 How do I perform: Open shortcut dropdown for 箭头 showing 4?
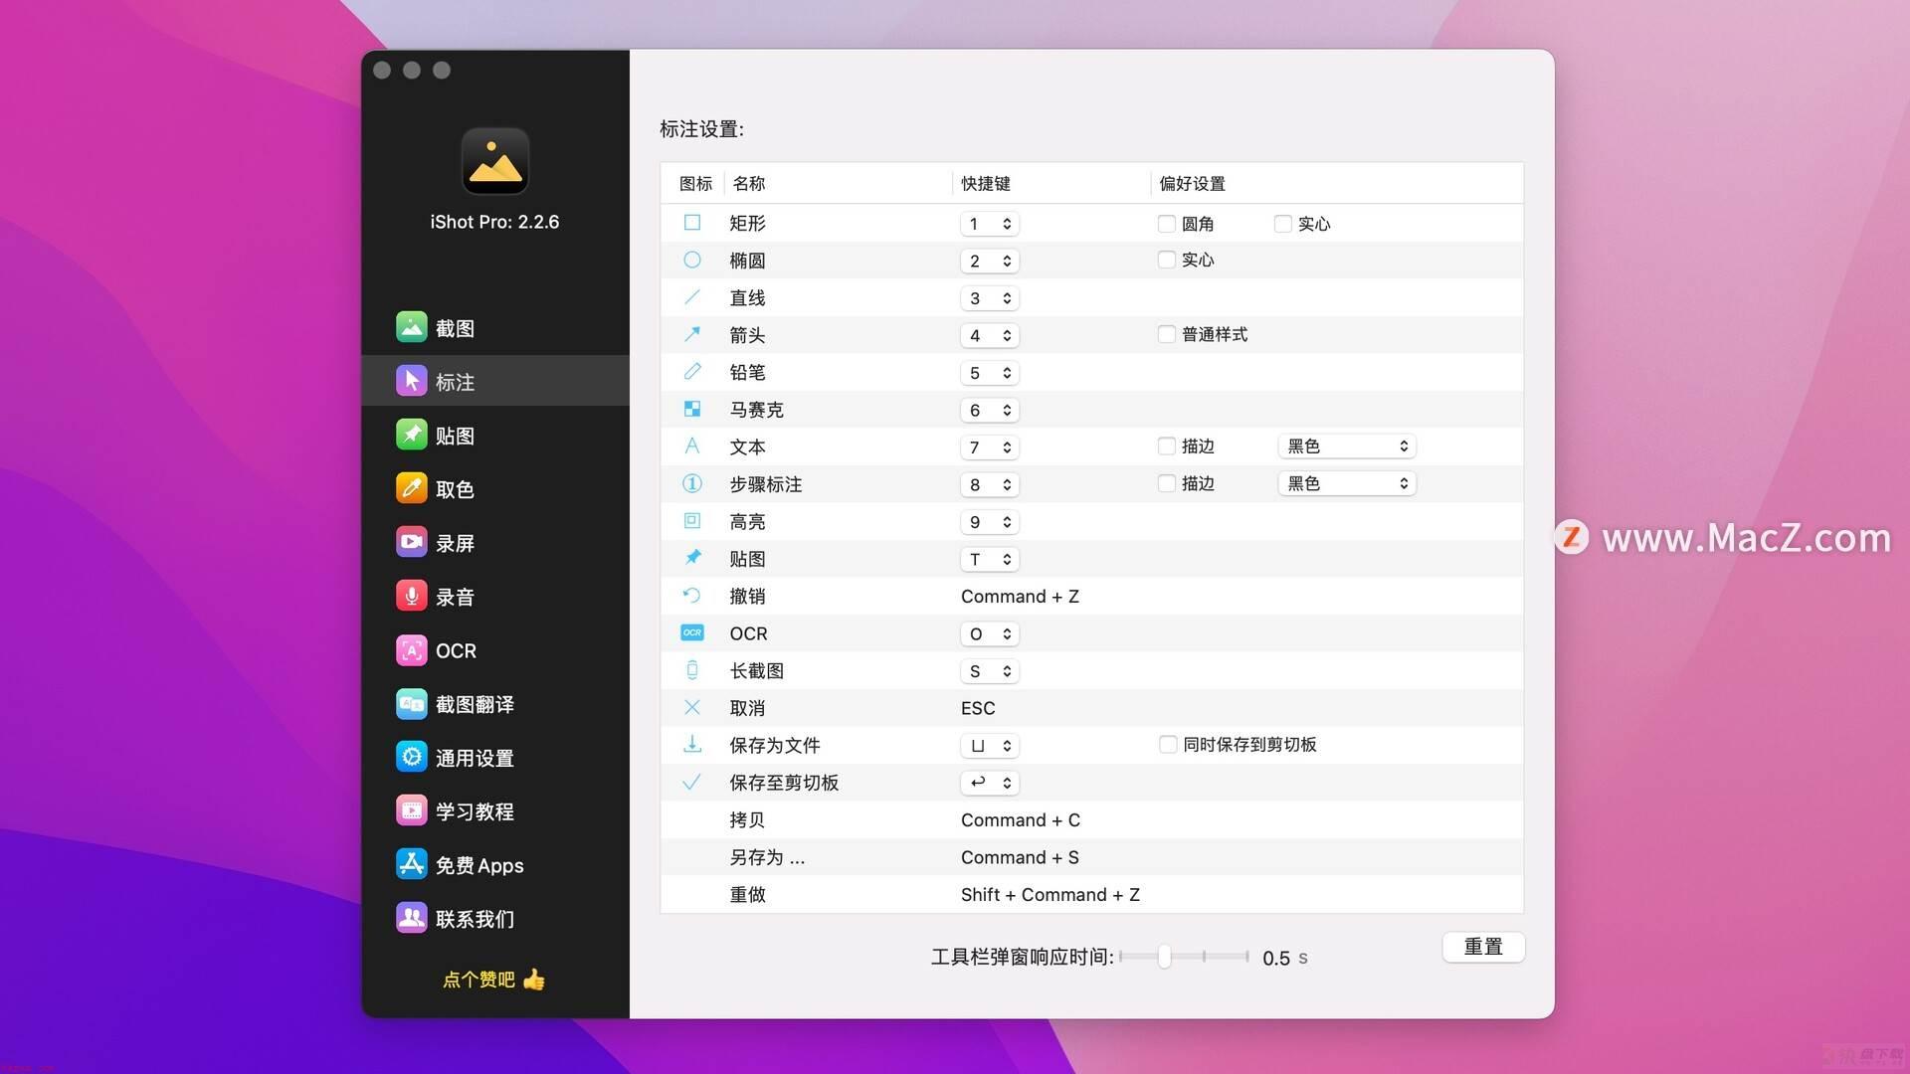pos(990,335)
